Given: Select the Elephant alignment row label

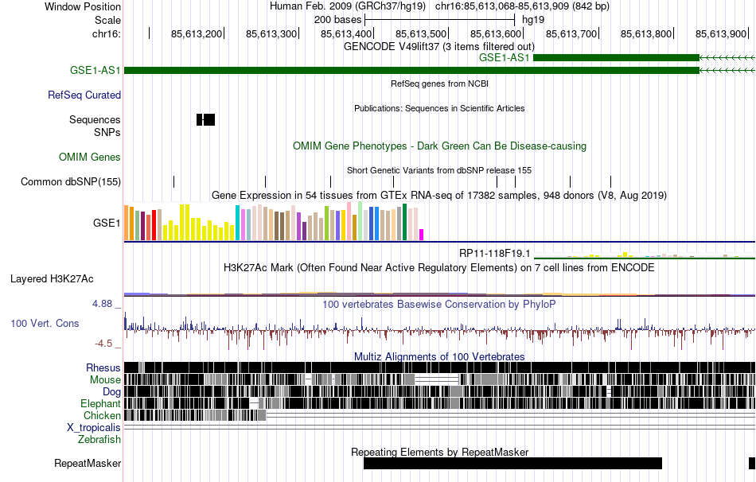Looking at the screenshot, I should click(100, 404).
